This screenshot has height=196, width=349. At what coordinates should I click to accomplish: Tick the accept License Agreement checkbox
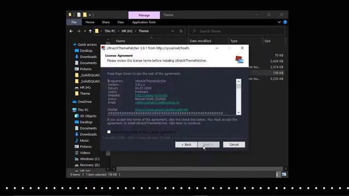pos(109,132)
